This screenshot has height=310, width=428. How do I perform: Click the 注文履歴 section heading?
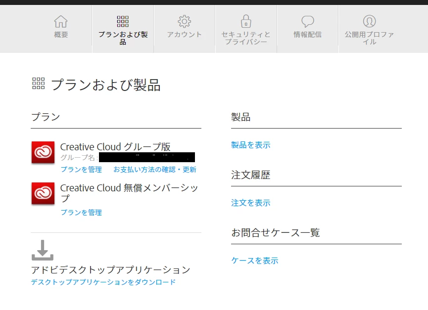point(250,175)
